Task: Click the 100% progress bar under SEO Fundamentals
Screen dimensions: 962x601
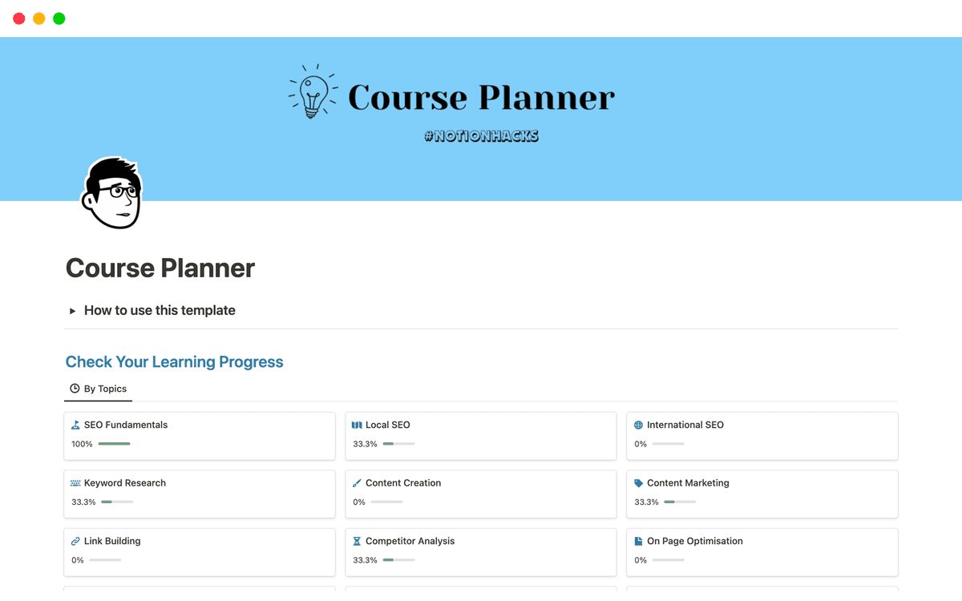Action: 115,443
